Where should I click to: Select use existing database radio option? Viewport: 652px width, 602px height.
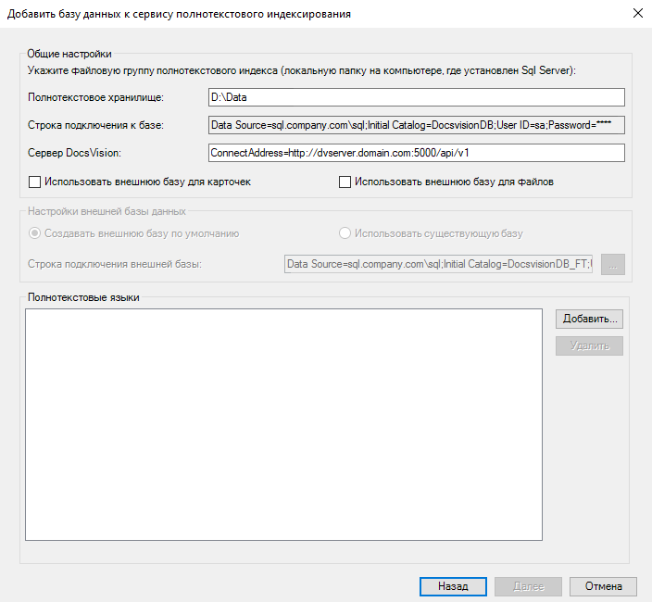pyautogui.click(x=345, y=233)
